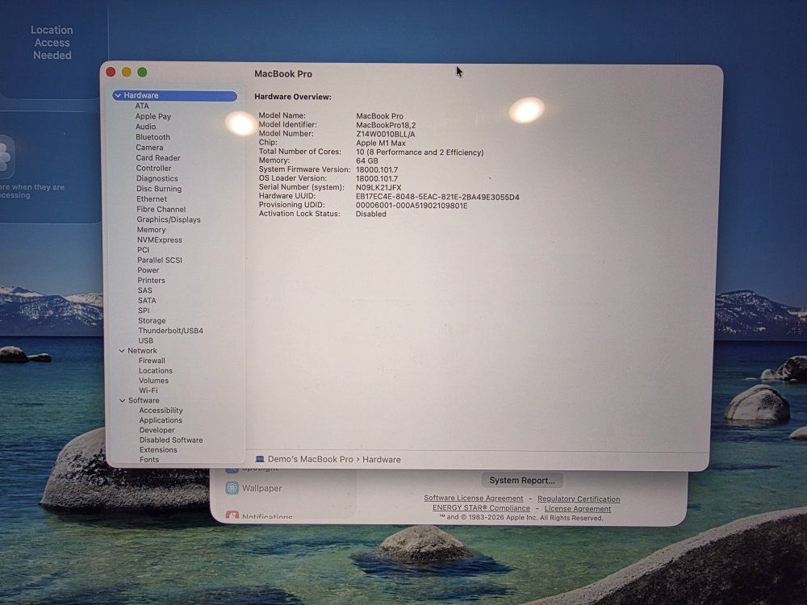Click the green zoom window button
807x605 pixels.
coord(142,73)
